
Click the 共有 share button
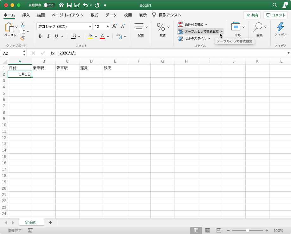(252, 15)
